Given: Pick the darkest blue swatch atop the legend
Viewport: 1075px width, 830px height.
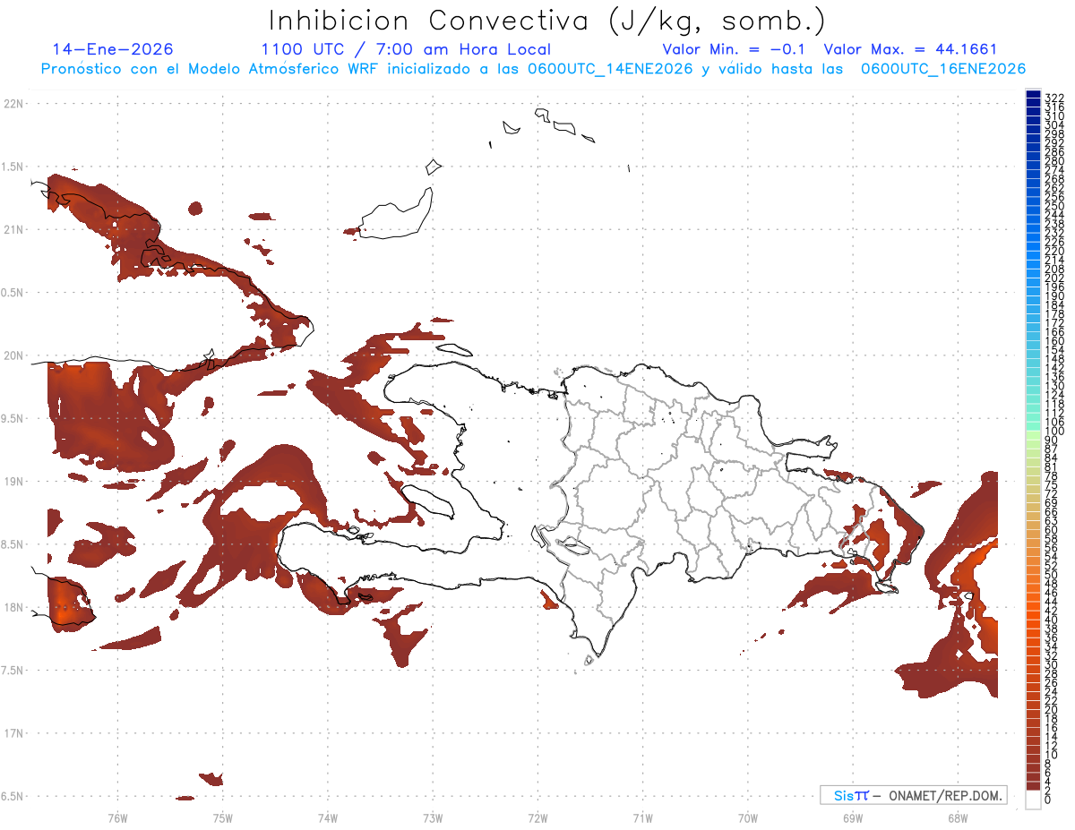Looking at the screenshot, I should tap(1033, 94).
